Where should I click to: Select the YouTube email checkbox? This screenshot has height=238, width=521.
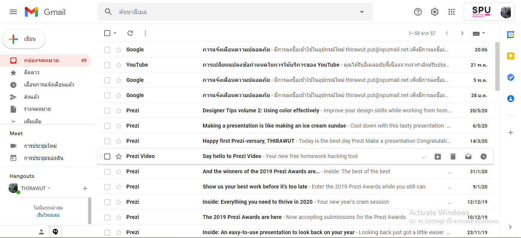[107, 65]
